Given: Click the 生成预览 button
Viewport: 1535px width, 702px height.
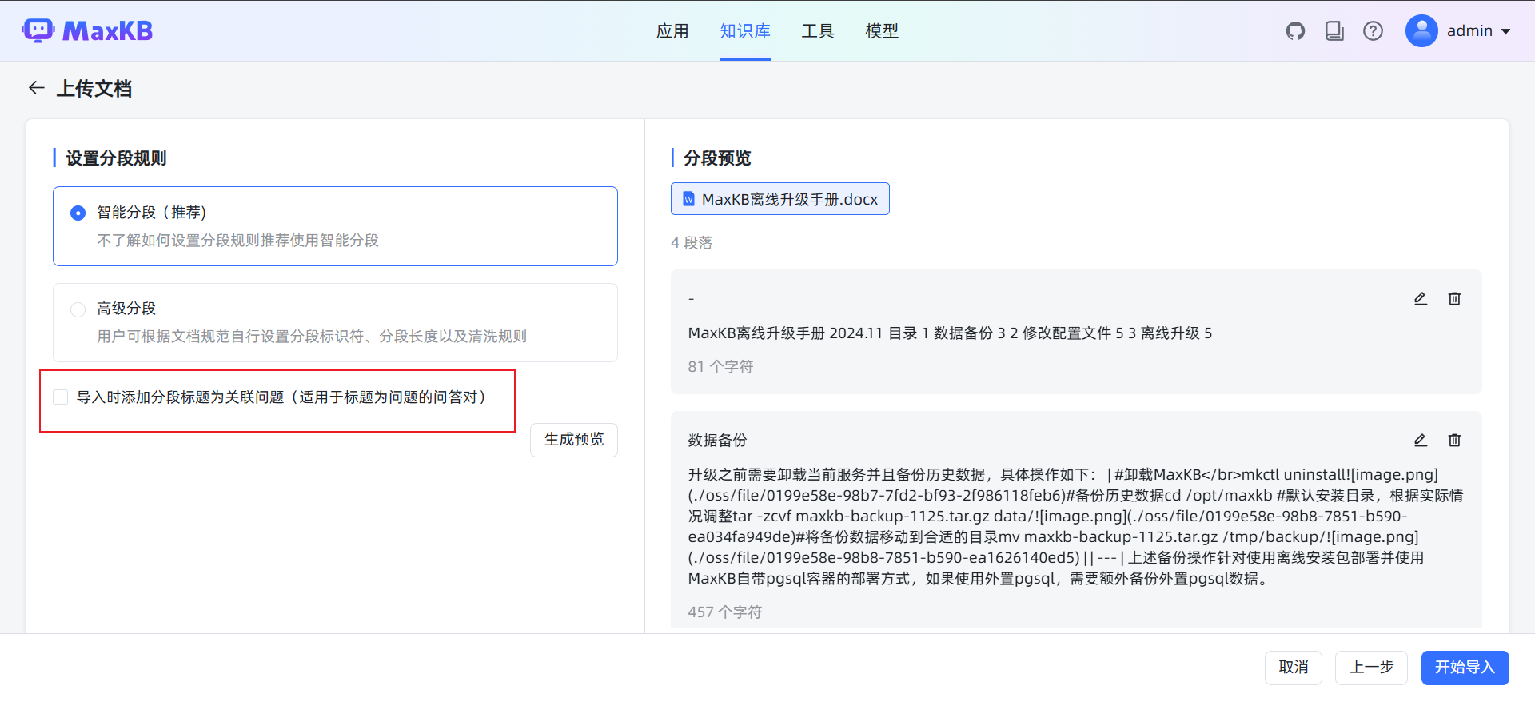Looking at the screenshot, I should 573,440.
